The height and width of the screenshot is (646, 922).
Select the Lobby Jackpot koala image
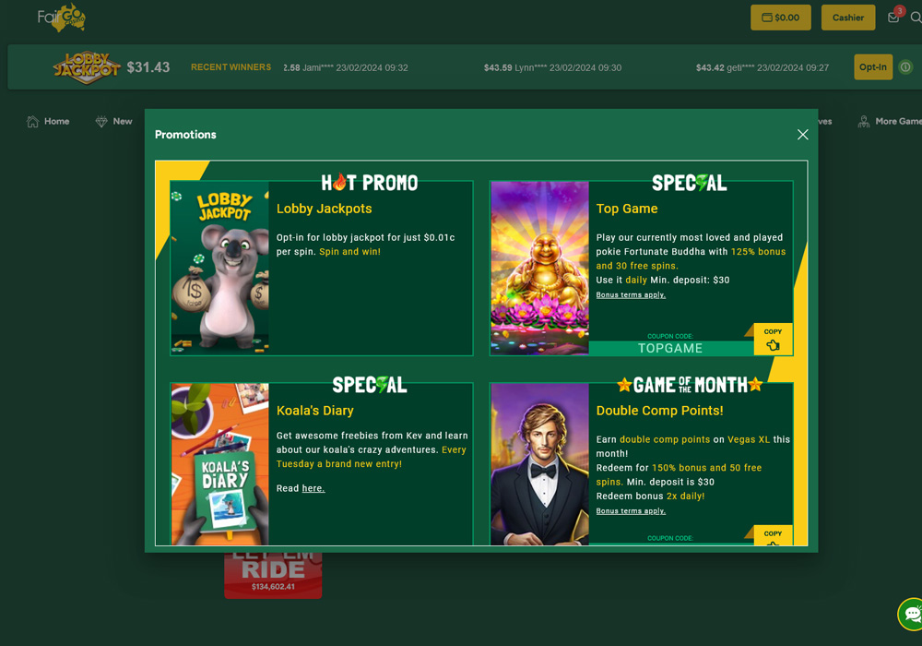click(x=220, y=269)
